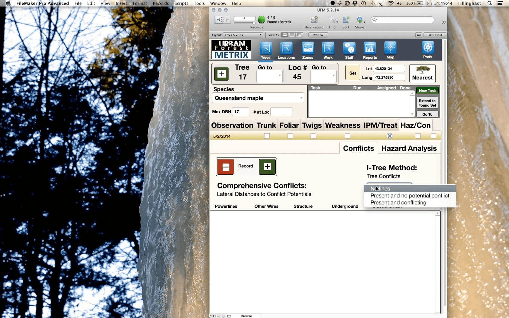Tick the first checkbox beside 5/2/2014
Viewport: 509px width, 318px height.
(267, 136)
